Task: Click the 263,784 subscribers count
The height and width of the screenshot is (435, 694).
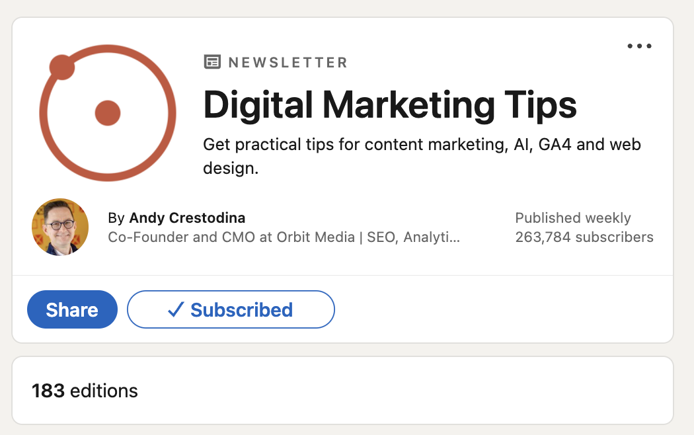Action: [x=584, y=237]
